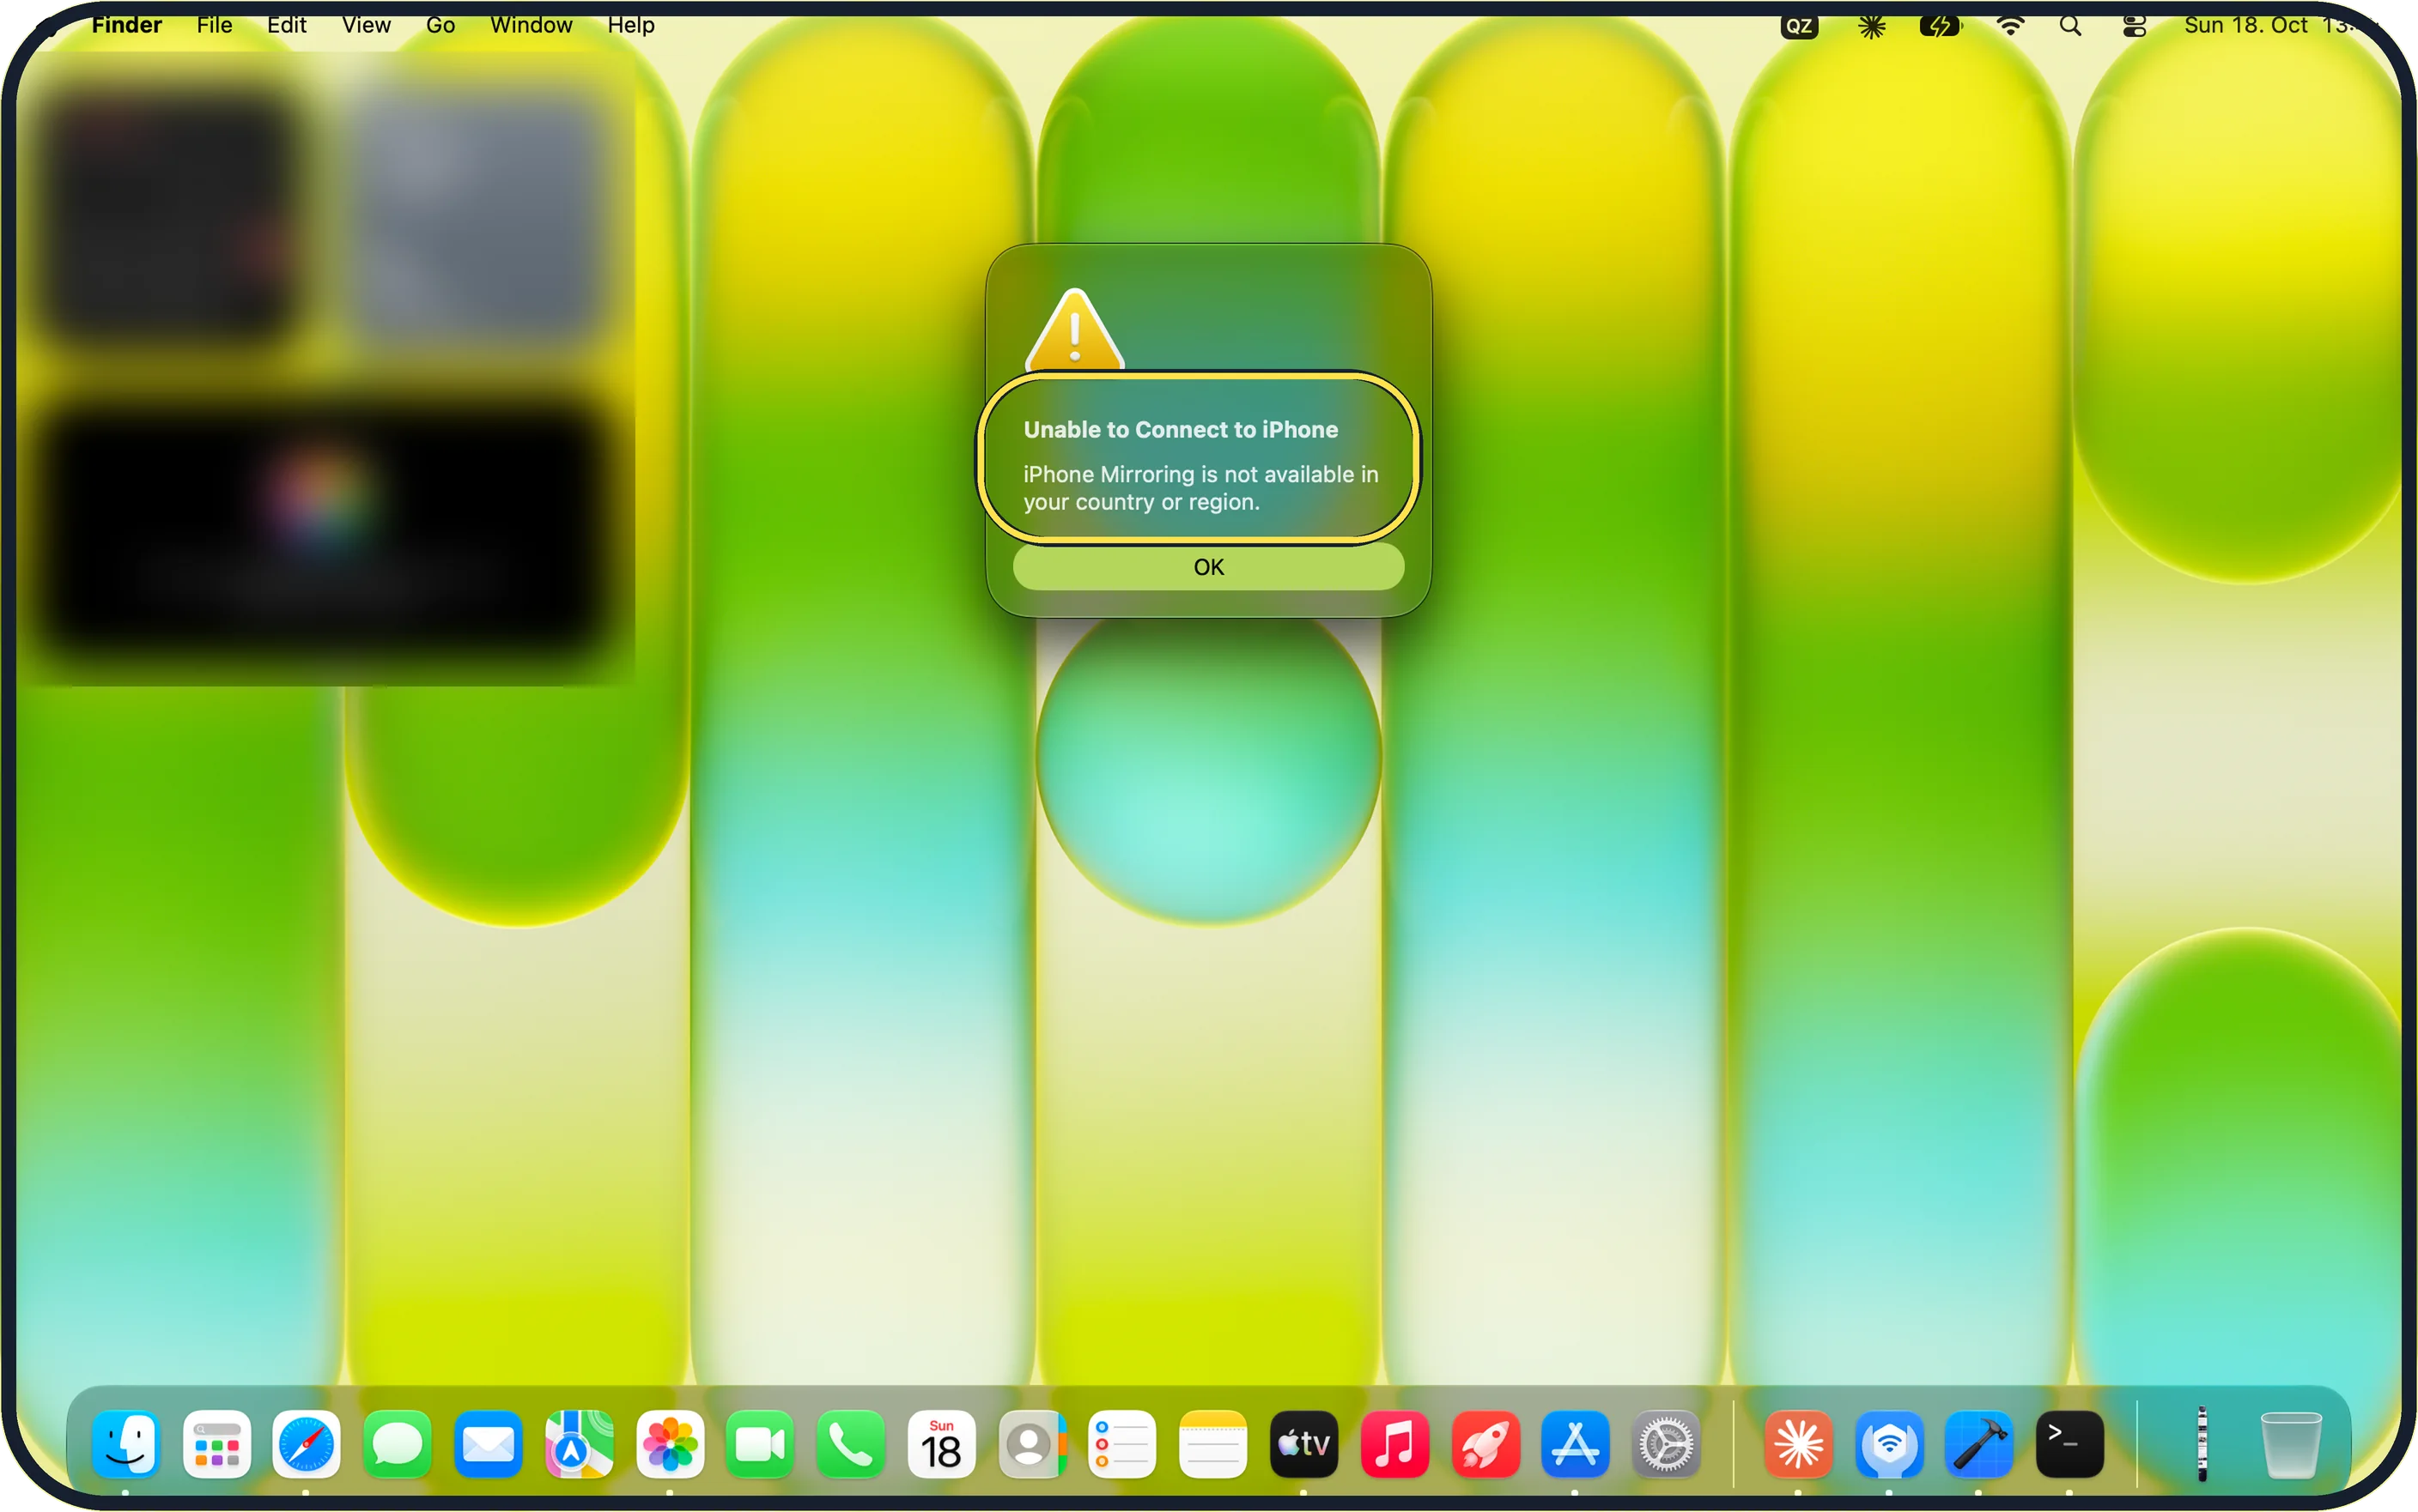Open Finder from the Dock
Screen dimensions: 2418x1512
[x=126, y=1444]
